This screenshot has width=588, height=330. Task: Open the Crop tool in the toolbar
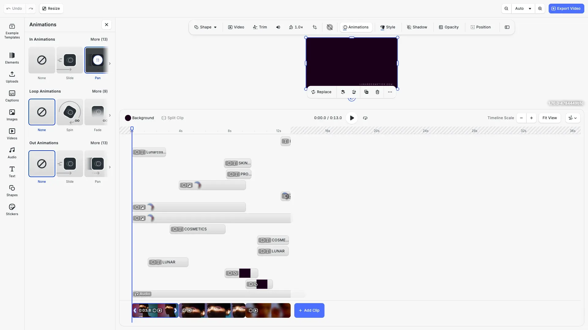tap(315, 27)
